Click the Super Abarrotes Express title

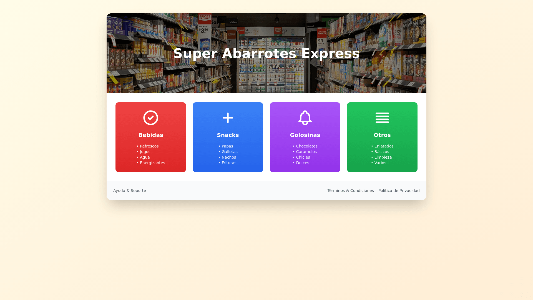(266, 53)
